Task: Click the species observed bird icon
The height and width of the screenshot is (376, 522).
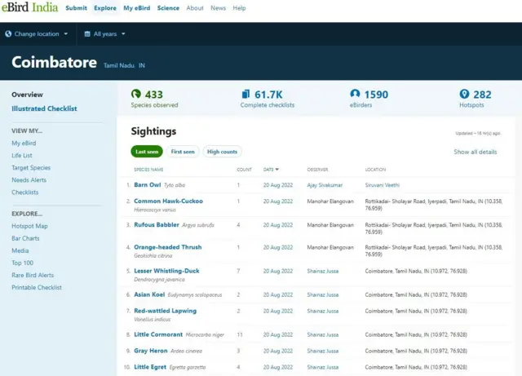Action: [136, 95]
